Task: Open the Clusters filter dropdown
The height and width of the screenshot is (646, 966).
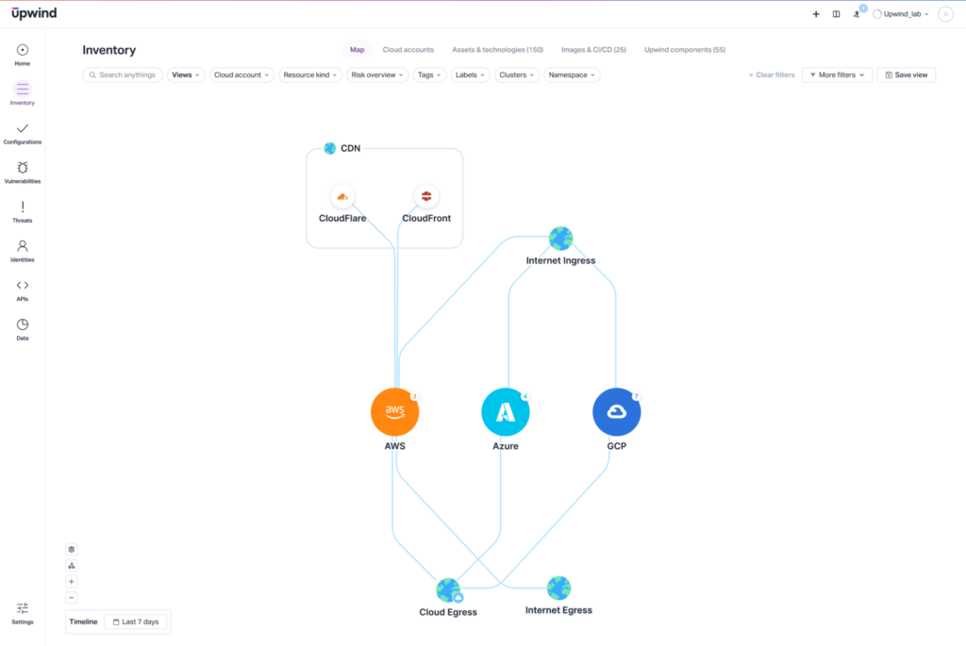Action: point(516,75)
